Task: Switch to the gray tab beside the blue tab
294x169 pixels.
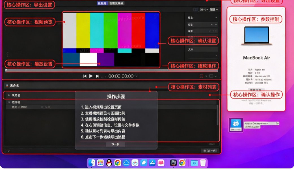Action: [116, 3]
